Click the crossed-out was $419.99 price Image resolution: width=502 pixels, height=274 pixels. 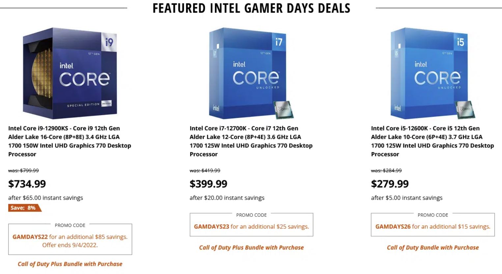[205, 170]
